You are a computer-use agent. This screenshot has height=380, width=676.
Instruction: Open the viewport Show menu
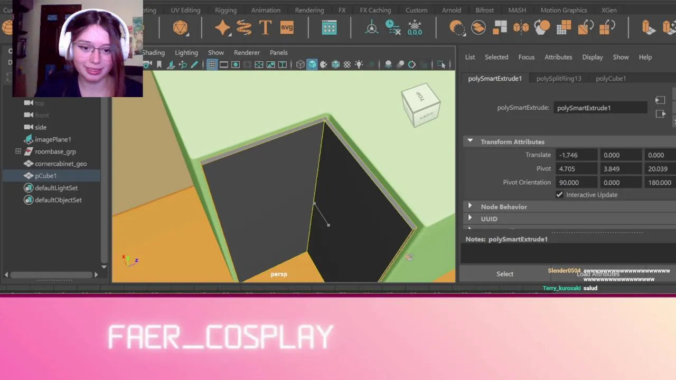[216, 52]
